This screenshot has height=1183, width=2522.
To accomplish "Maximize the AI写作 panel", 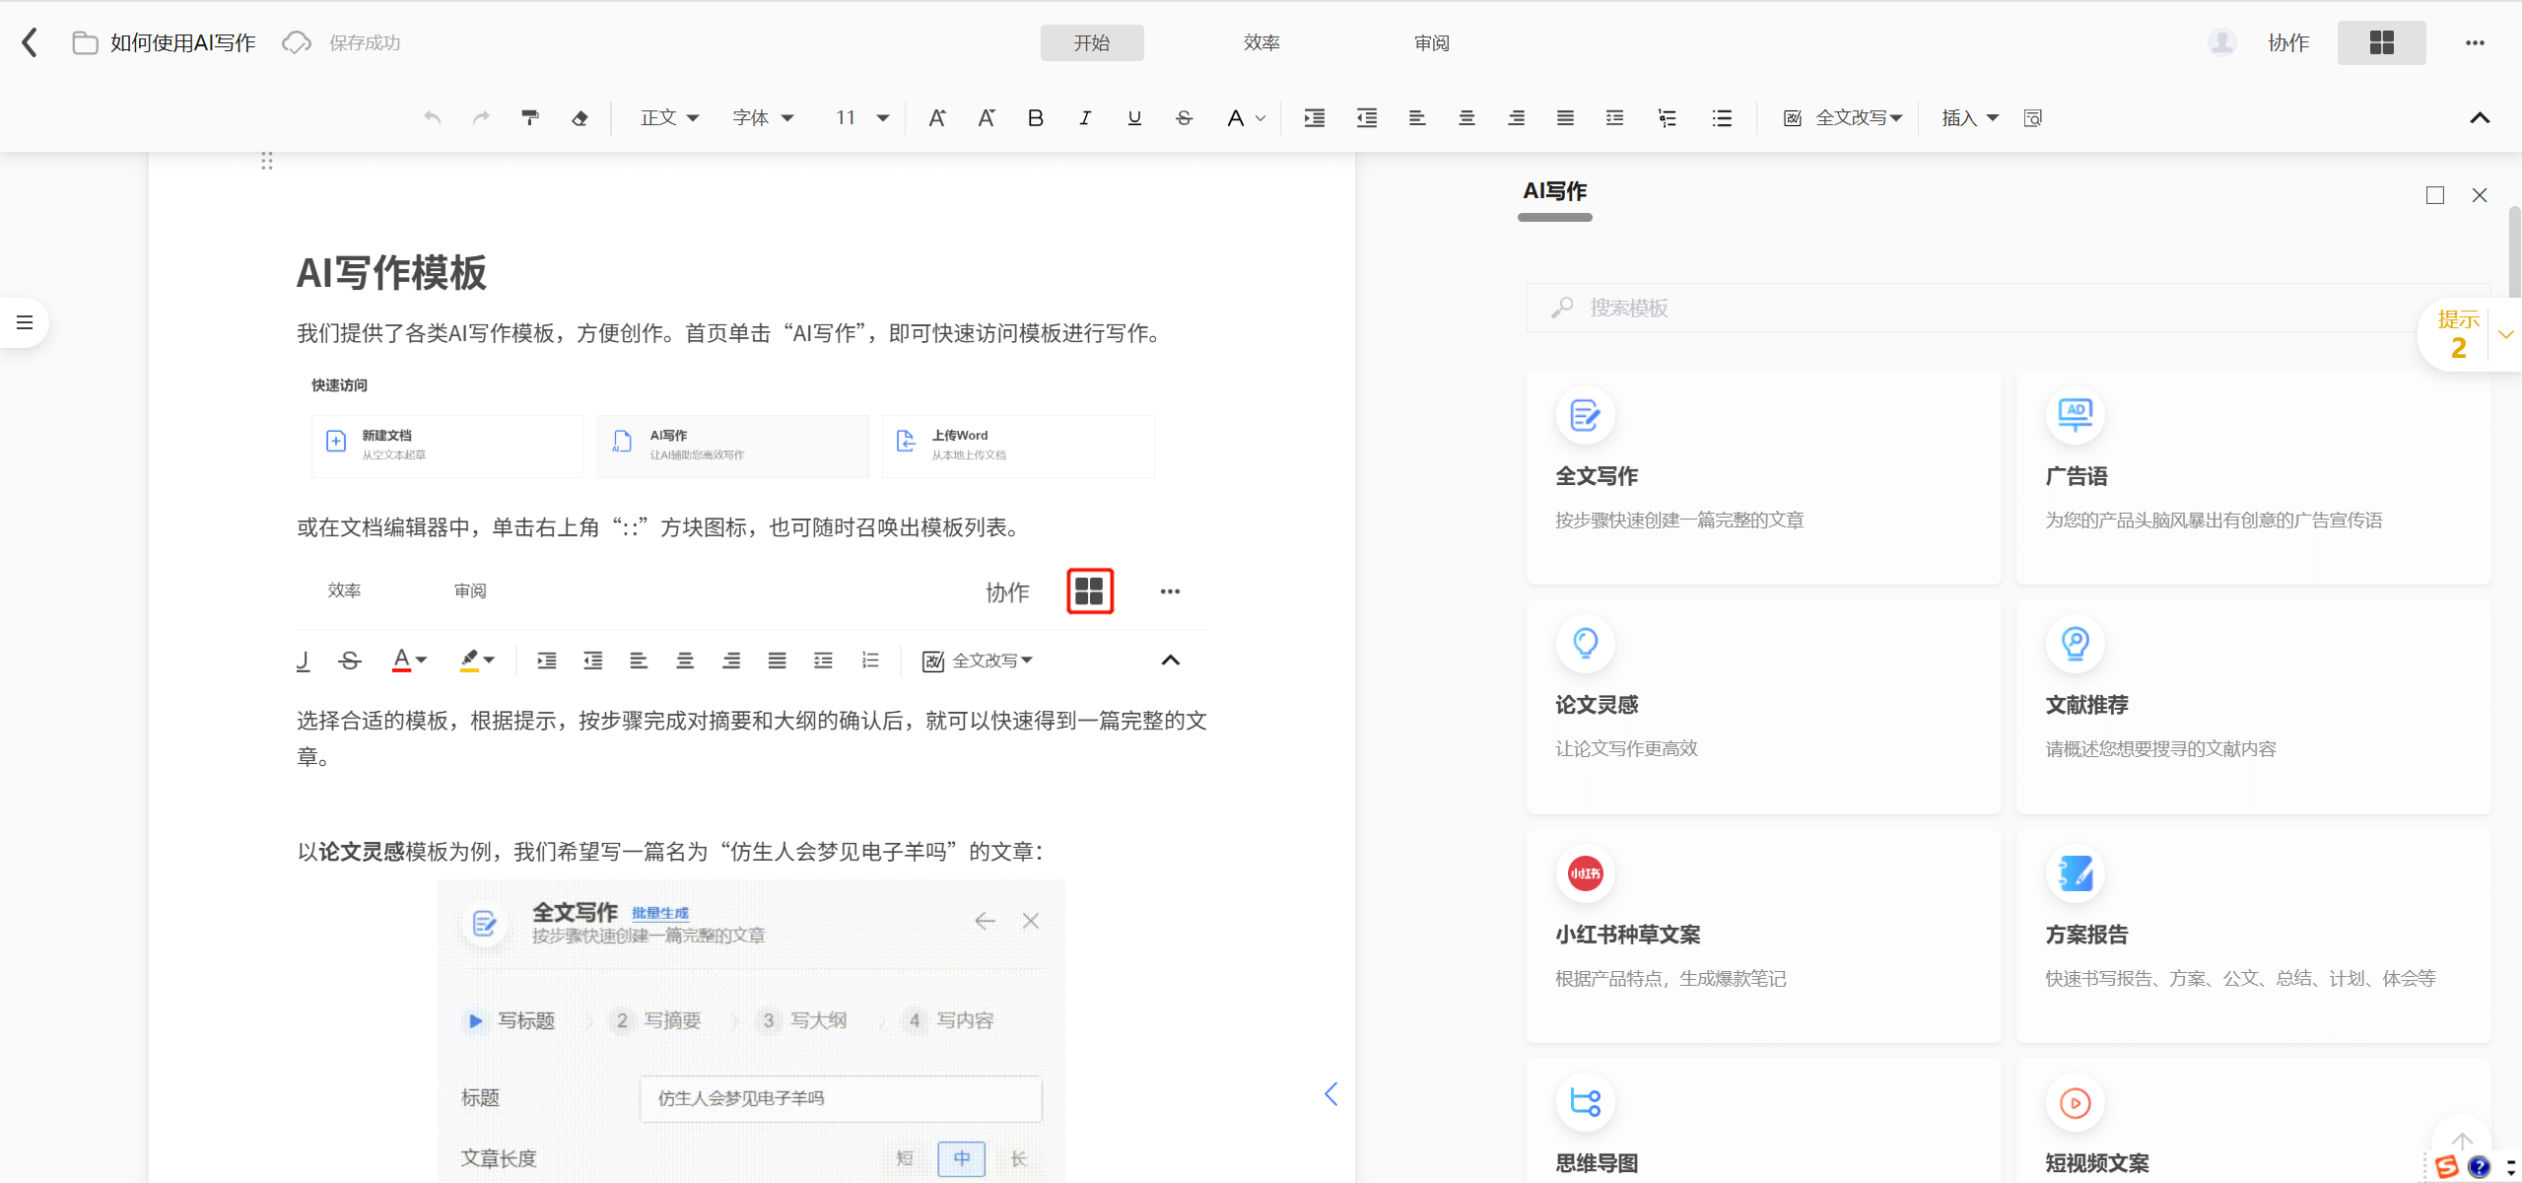I will pos(2434,195).
